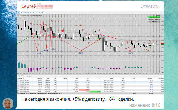Click the Своп column header

(x=134, y=79)
